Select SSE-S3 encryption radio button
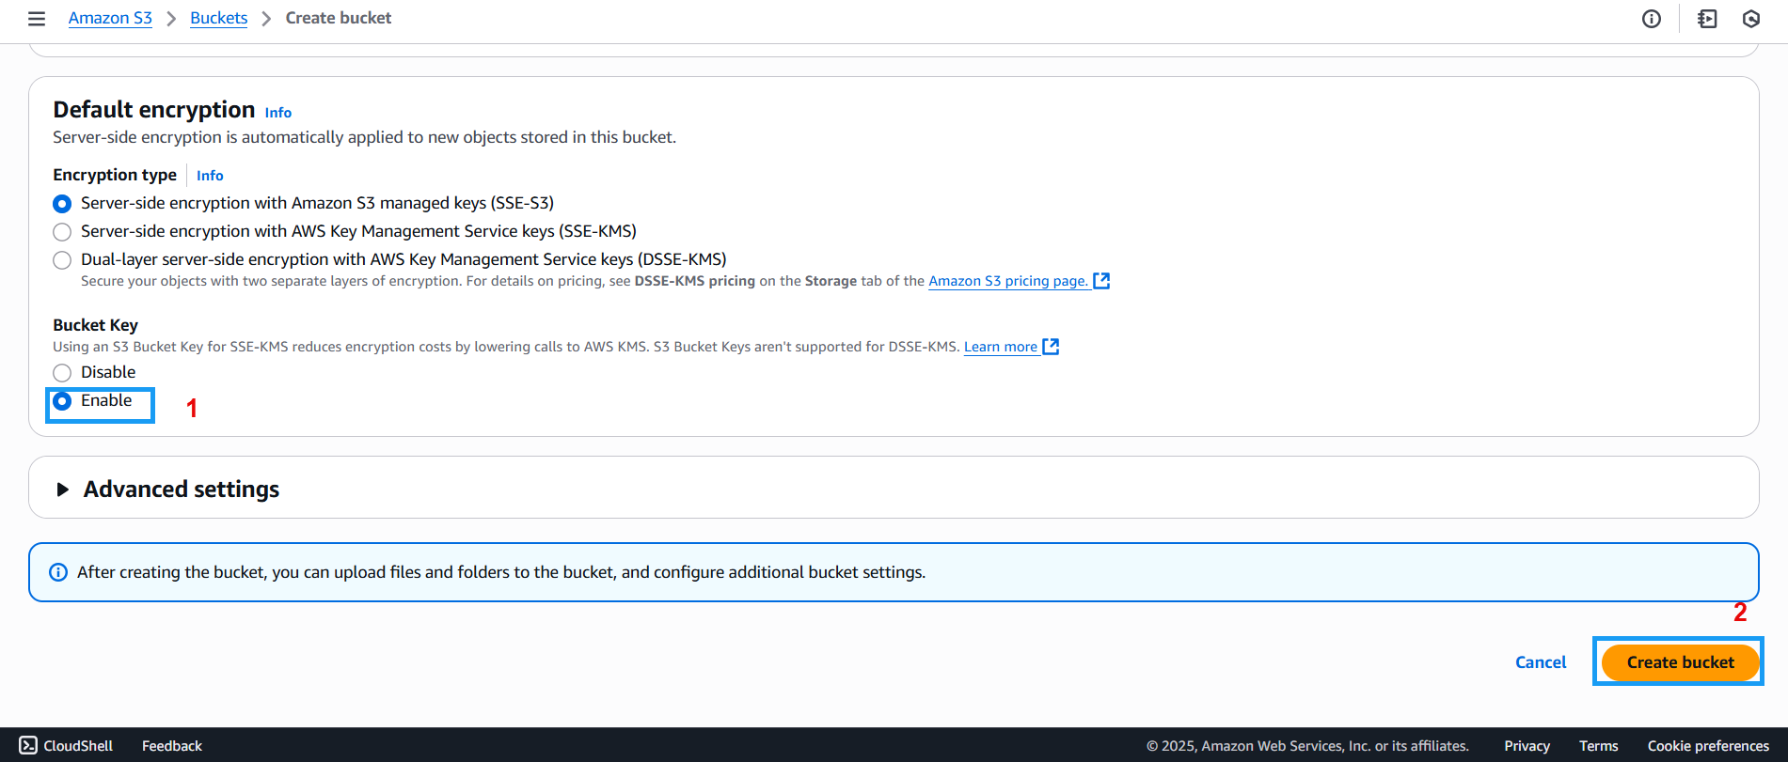This screenshot has width=1788, height=762. click(x=62, y=204)
